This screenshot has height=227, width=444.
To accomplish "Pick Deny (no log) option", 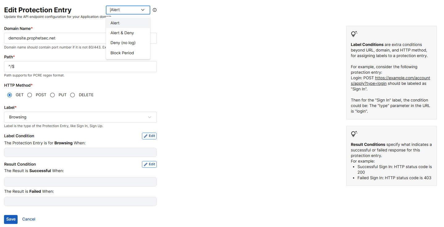I will click(123, 43).
